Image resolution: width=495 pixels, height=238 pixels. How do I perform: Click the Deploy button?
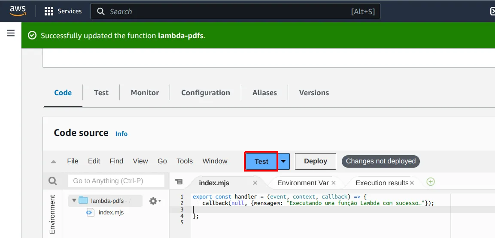pos(316,161)
